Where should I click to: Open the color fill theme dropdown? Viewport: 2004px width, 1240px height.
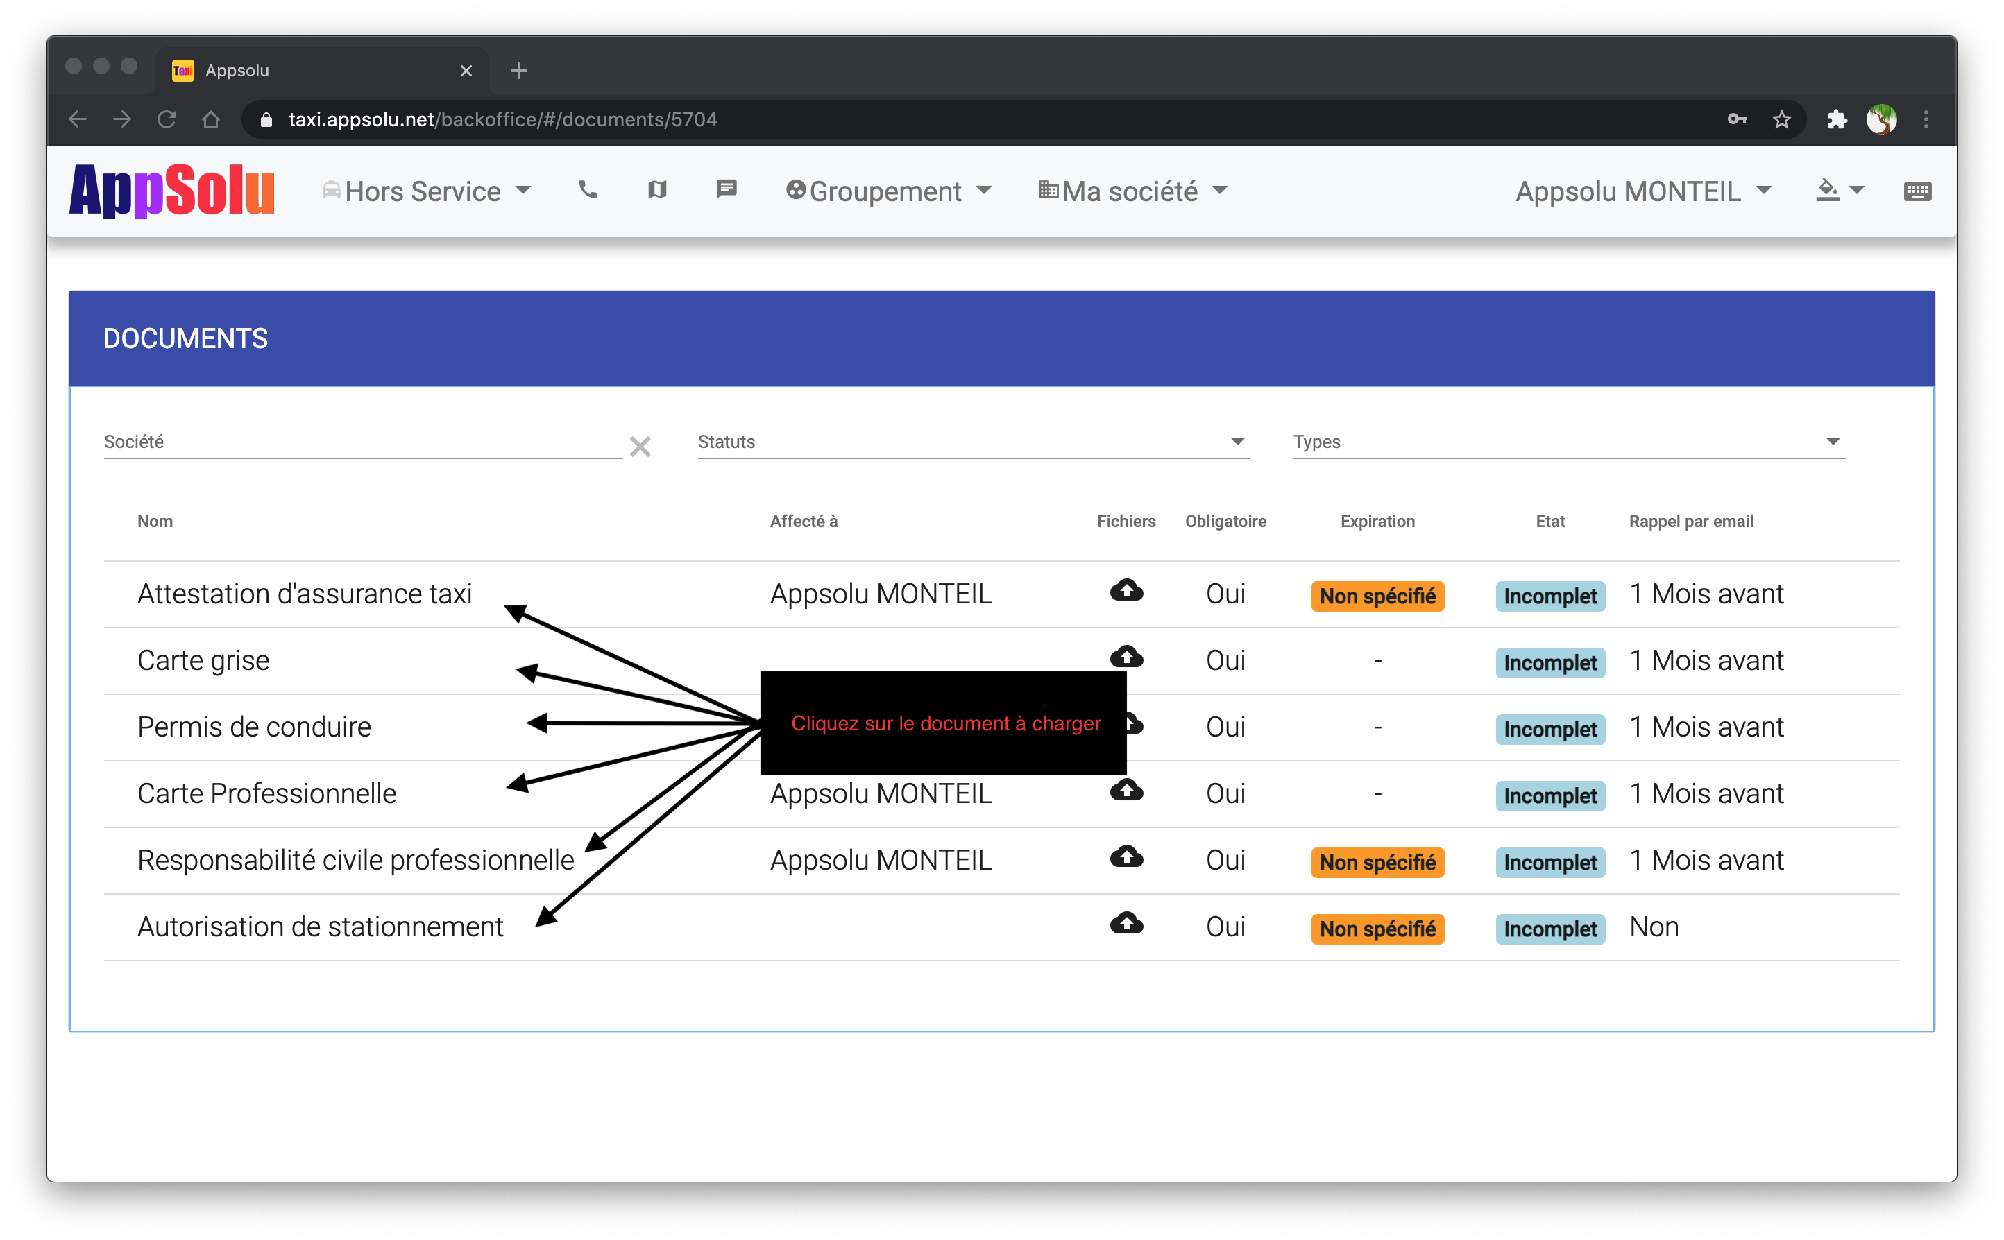(1839, 191)
